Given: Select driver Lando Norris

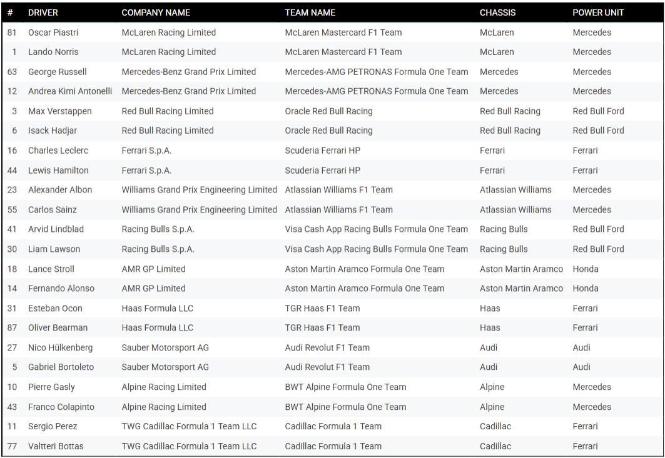Looking at the screenshot, I should 50,52.
